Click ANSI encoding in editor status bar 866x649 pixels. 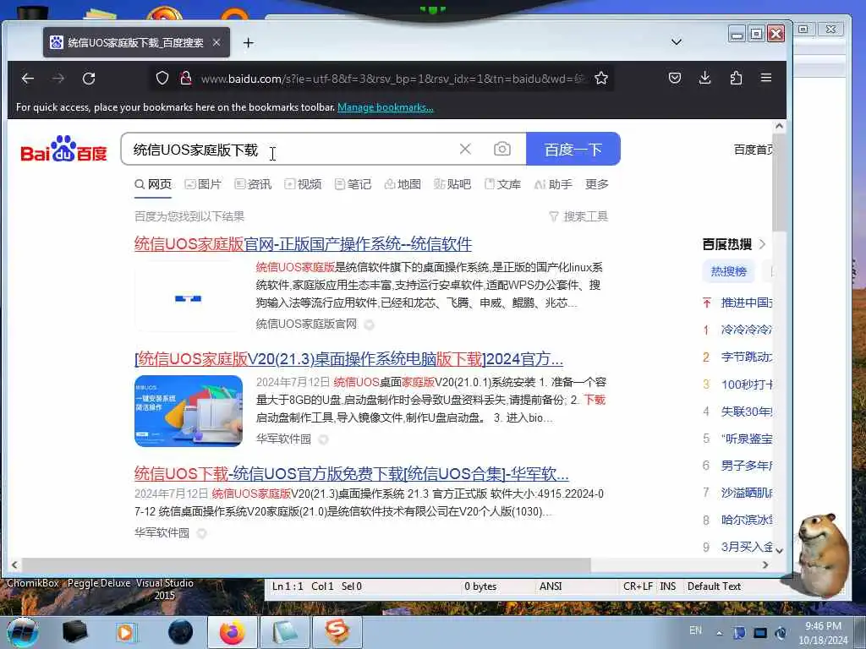(550, 586)
